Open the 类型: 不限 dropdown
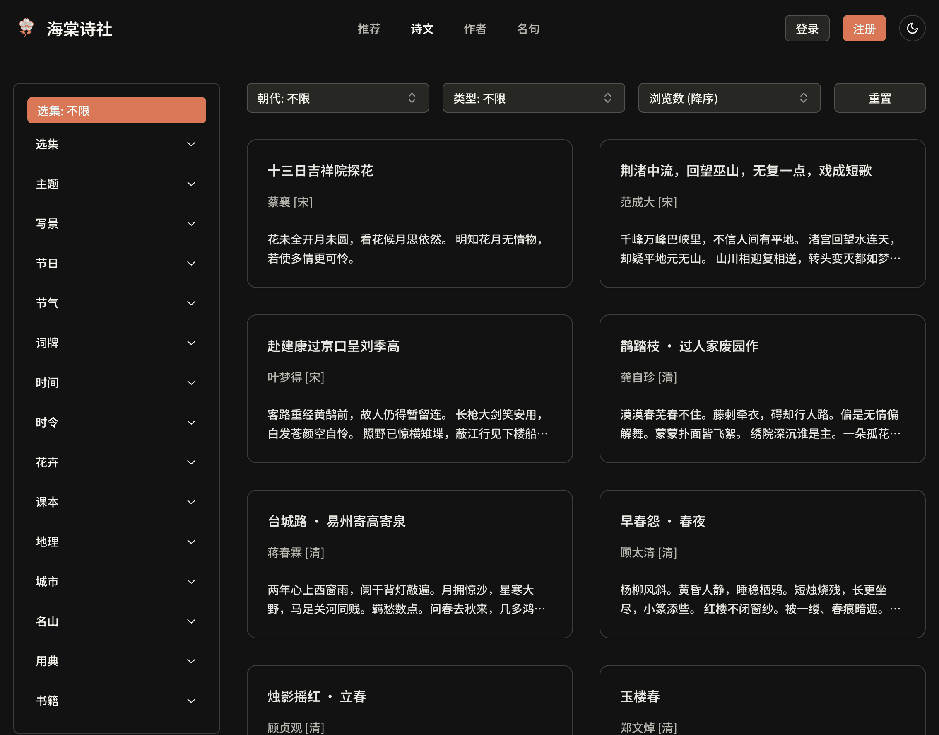 [x=534, y=98]
